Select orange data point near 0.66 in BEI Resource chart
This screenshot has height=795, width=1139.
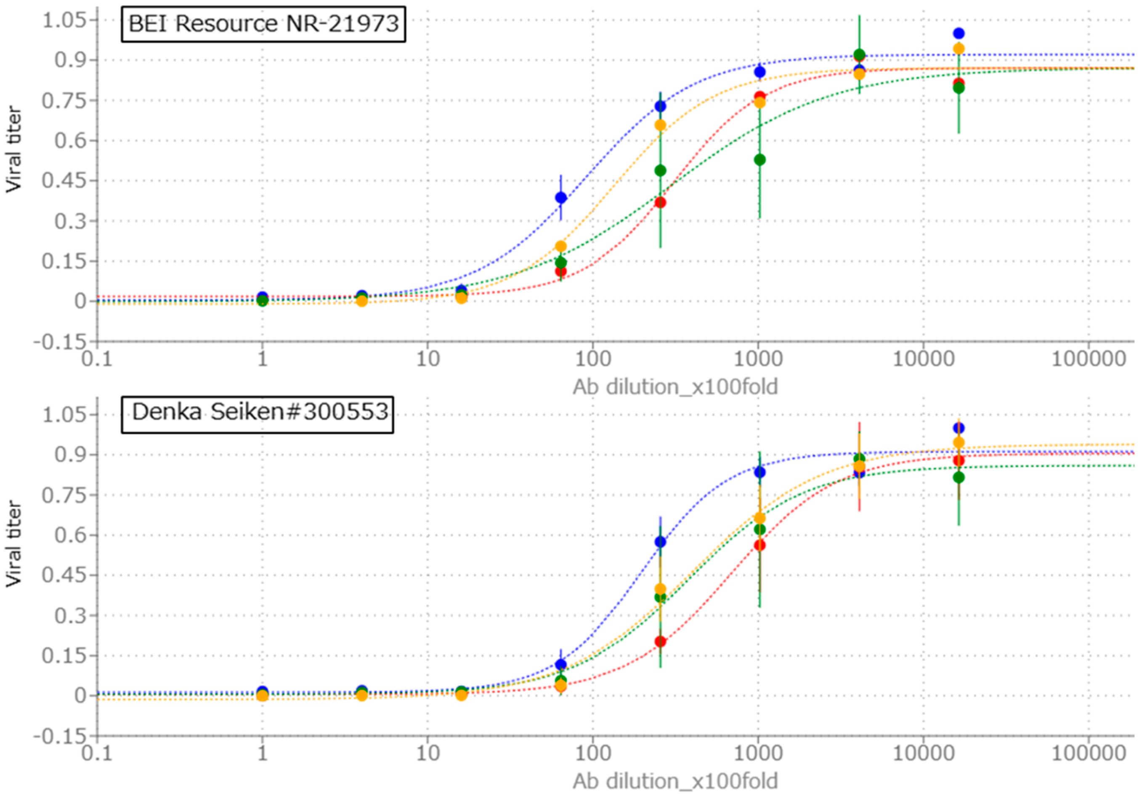coord(660,125)
